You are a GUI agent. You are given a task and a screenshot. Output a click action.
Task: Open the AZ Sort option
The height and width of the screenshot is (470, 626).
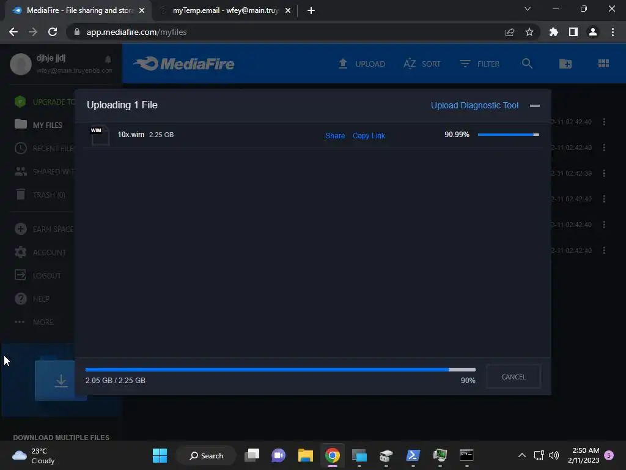coord(422,64)
